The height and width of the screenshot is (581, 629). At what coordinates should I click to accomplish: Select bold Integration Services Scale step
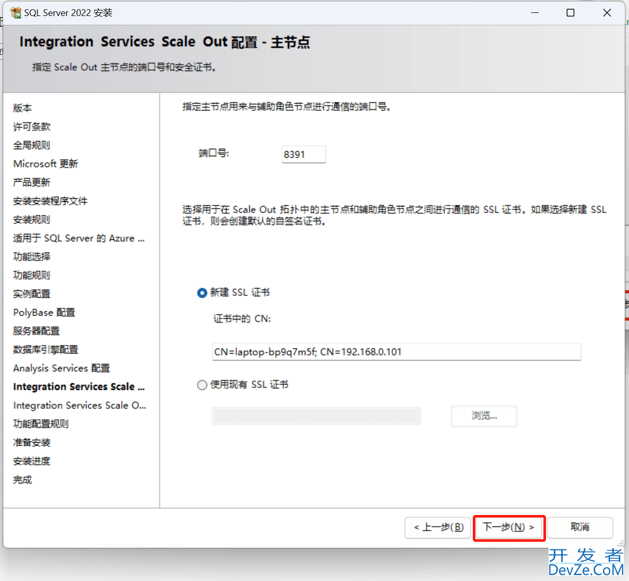[79, 386]
